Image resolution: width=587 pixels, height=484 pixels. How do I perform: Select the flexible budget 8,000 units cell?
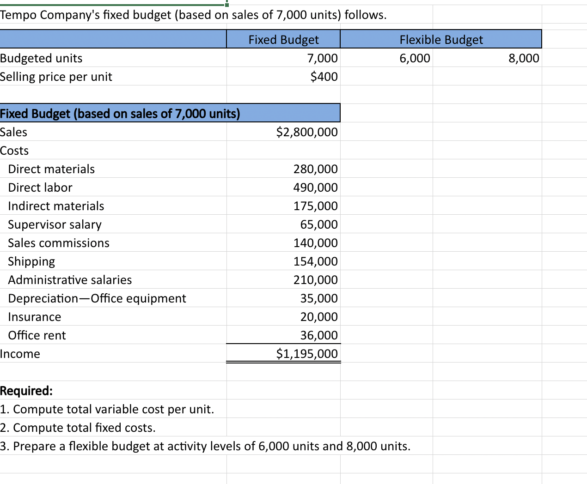pos(487,58)
